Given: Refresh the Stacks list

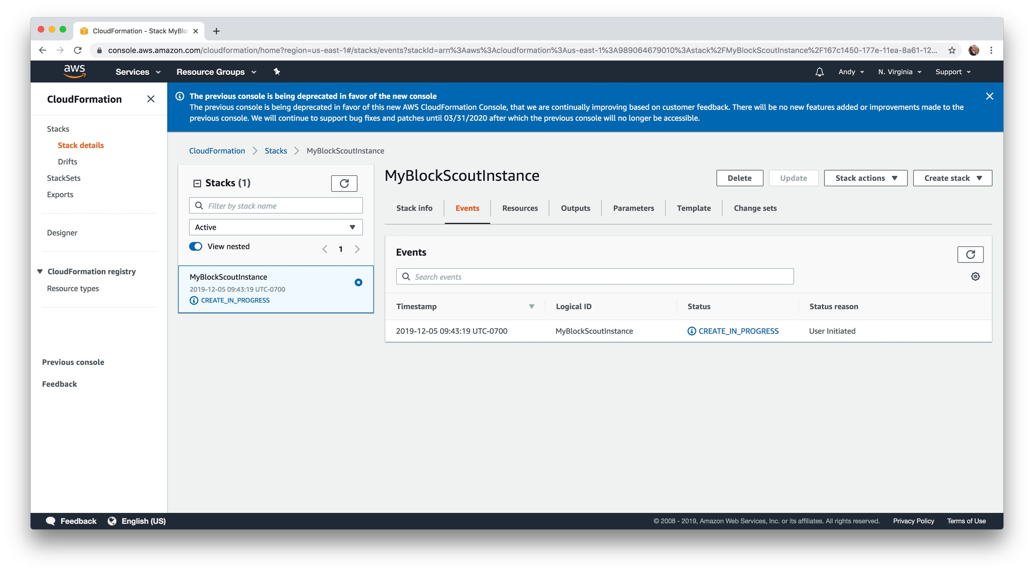Looking at the screenshot, I should click(344, 183).
